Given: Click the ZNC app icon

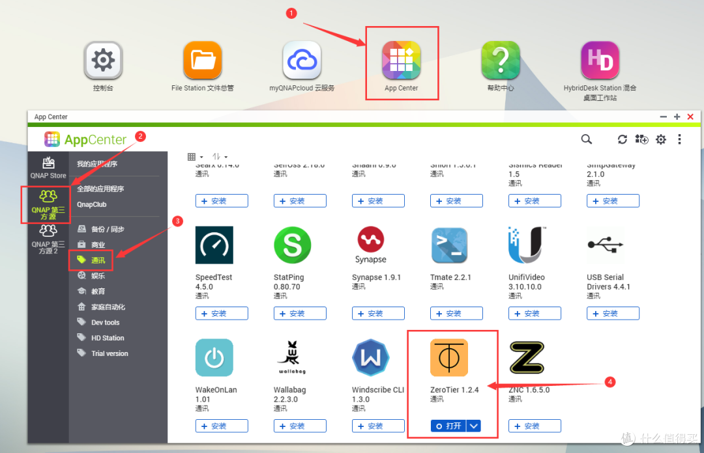Looking at the screenshot, I should pyautogui.click(x=527, y=357).
